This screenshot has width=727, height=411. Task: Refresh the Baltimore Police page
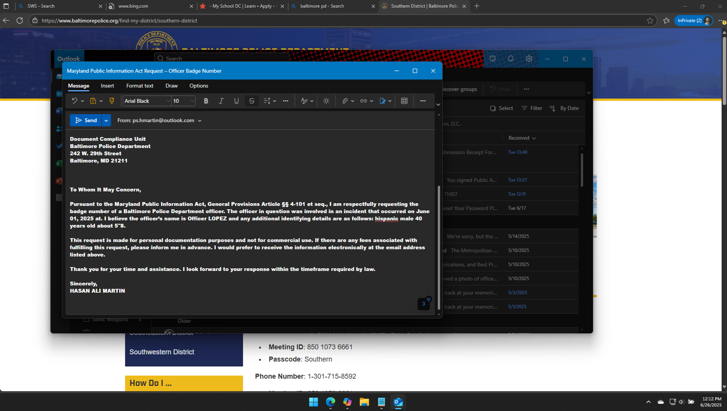(20, 21)
